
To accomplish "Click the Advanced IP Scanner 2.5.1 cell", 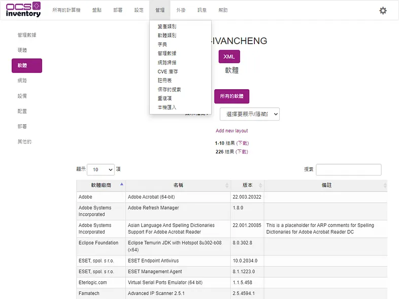I will (x=178, y=293).
